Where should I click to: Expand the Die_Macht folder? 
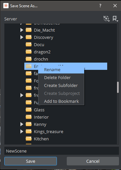pos(22,30)
